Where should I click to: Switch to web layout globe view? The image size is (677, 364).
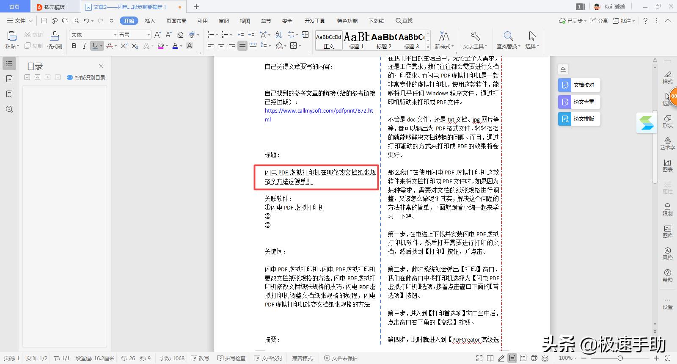click(x=534, y=358)
